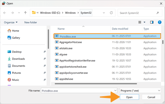Screen dimensions: 165x104
Task: Select the PictoBlox.exe file
Action: pyautogui.click(x=107, y=36)
